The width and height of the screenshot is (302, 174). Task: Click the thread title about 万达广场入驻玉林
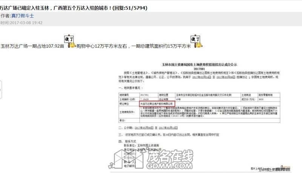tap(73, 8)
